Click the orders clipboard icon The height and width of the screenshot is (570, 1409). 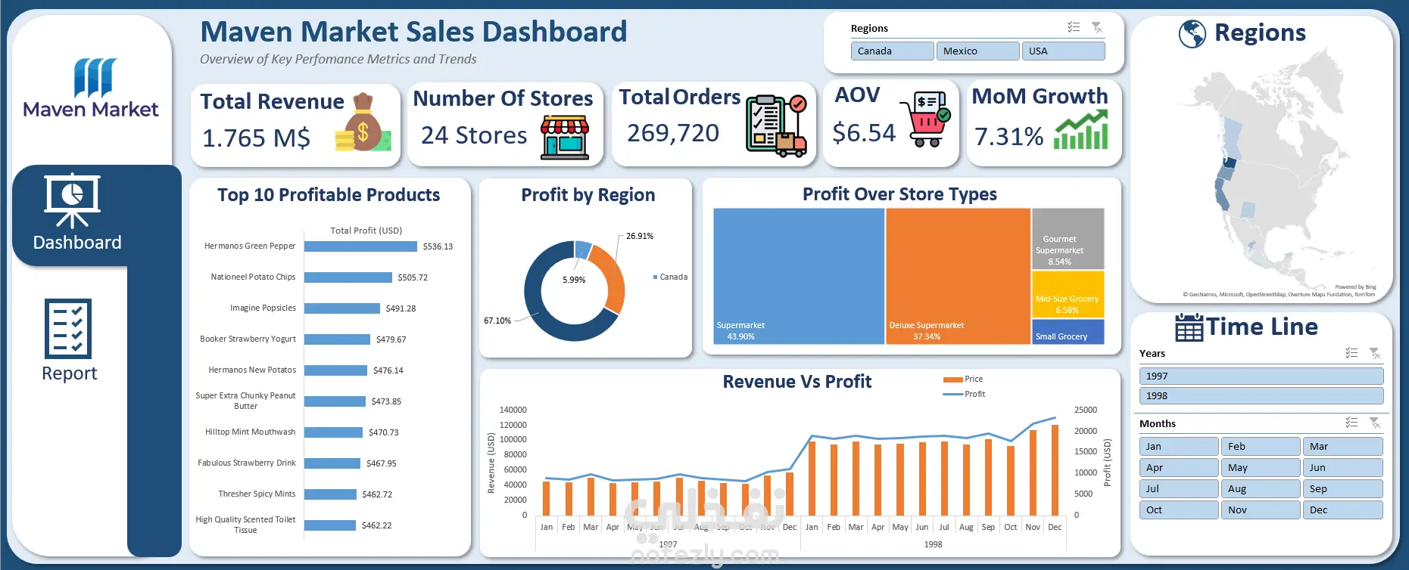click(x=776, y=125)
